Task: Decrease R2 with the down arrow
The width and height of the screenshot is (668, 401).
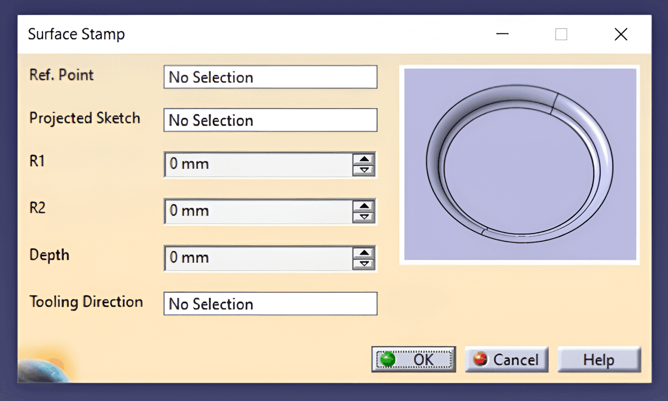Action: pyautogui.click(x=364, y=217)
